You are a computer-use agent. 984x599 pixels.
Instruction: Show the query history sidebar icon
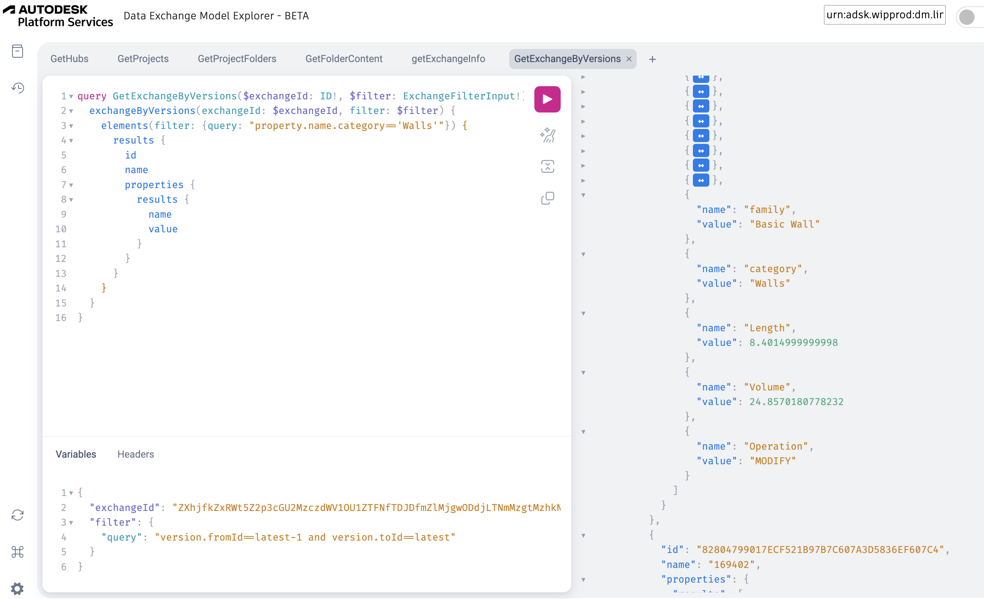coord(18,88)
